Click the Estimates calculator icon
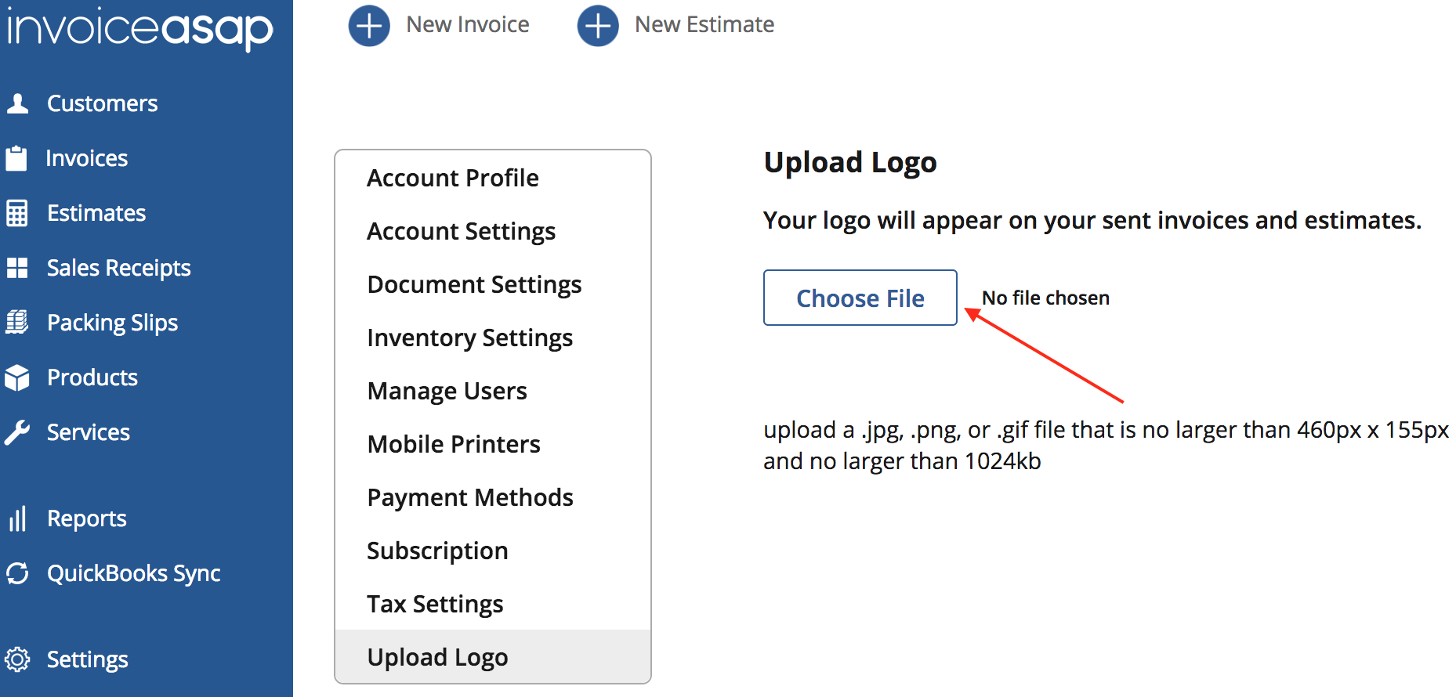The width and height of the screenshot is (1456, 697). 16,213
